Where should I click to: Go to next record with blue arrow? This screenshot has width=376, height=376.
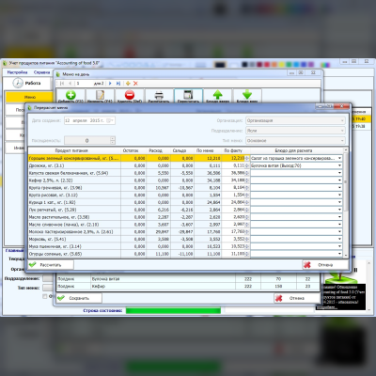pos(110,84)
